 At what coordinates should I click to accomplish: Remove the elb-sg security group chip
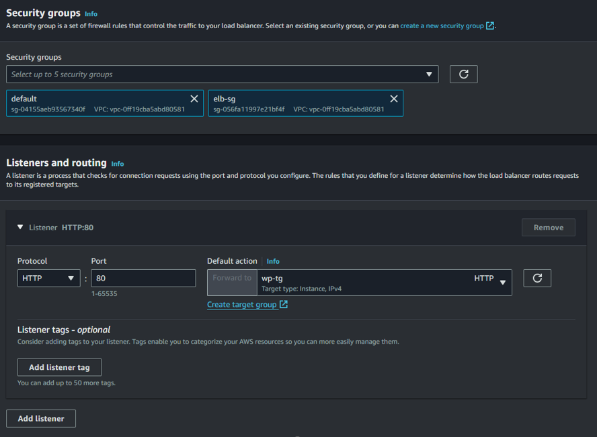[x=393, y=98]
